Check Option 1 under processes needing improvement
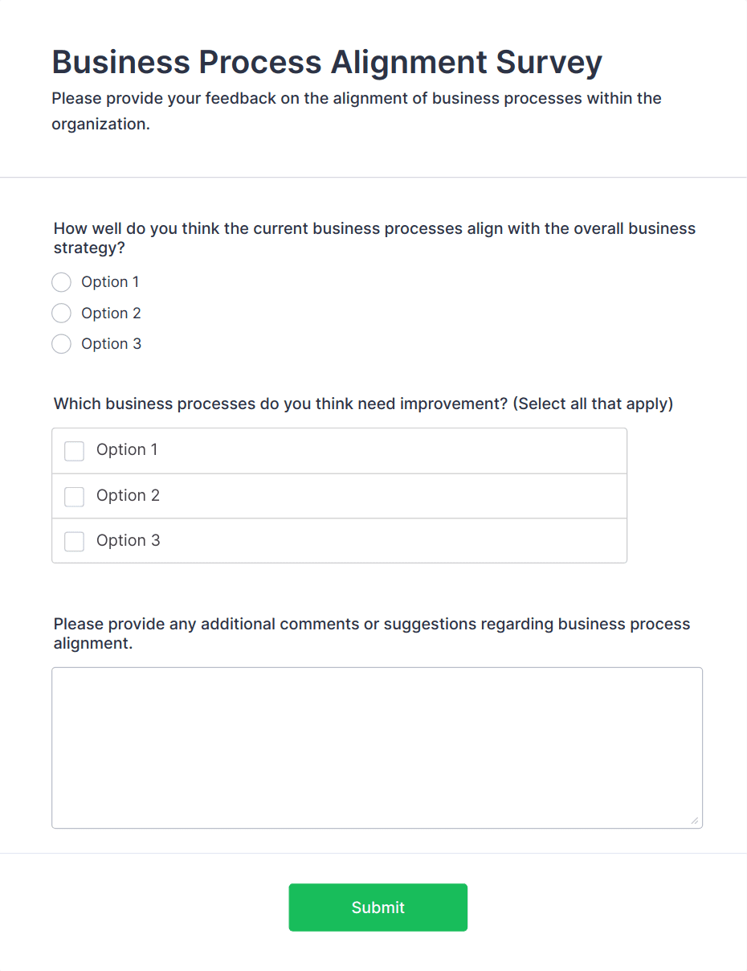Image resolution: width=747 pixels, height=971 pixels. point(74,451)
